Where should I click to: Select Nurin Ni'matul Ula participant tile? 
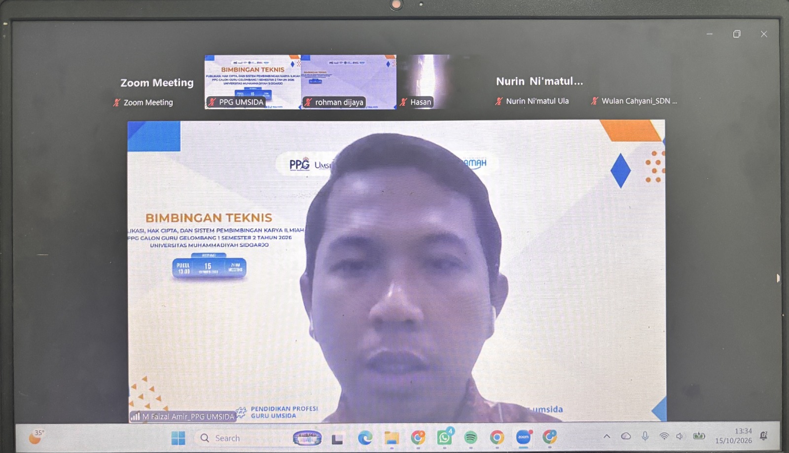click(539, 82)
